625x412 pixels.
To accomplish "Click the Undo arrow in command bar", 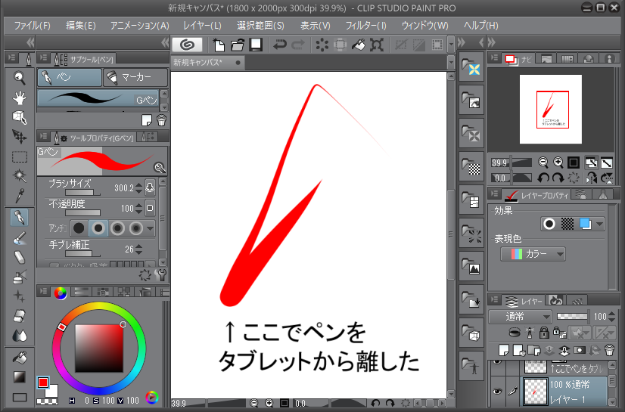I will click(x=280, y=45).
